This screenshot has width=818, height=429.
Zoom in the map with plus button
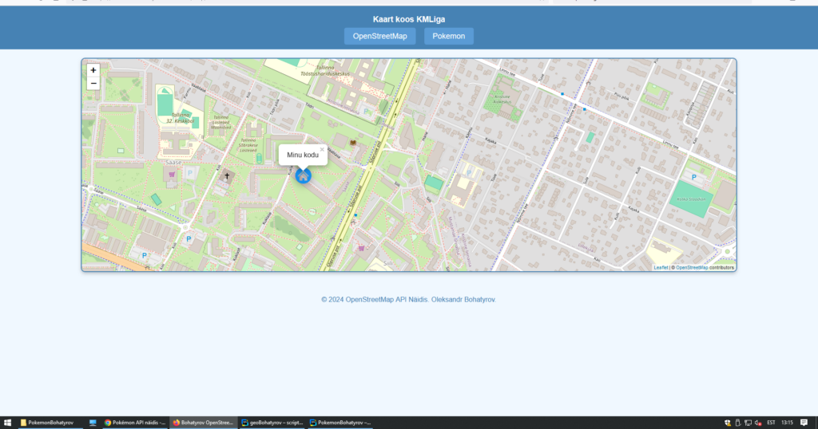pyautogui.click(x=93, y=70)
